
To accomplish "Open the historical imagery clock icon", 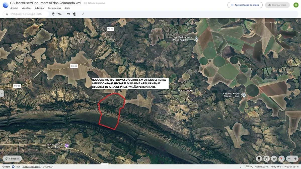I will pyautogui.click(x=74, y=14).
